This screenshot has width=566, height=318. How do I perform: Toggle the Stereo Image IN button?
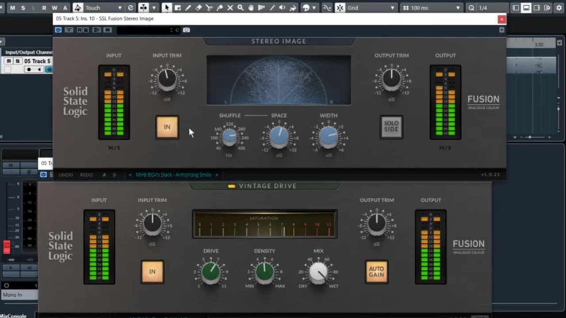click(x=167, y=127)
